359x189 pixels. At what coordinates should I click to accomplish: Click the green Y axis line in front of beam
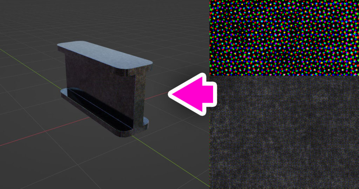[x=175, y=164]
